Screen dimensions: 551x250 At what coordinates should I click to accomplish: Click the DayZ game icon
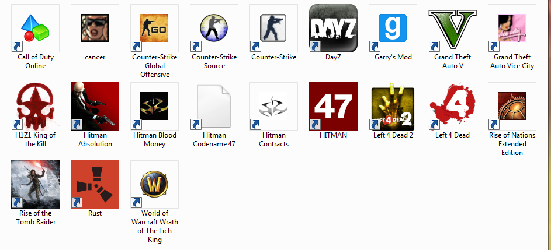click(333, 28)
